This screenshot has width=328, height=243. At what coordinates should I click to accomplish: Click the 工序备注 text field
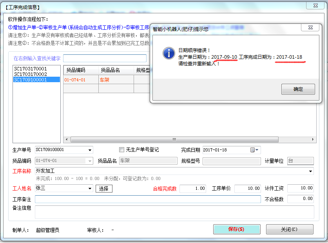[148, 199]
